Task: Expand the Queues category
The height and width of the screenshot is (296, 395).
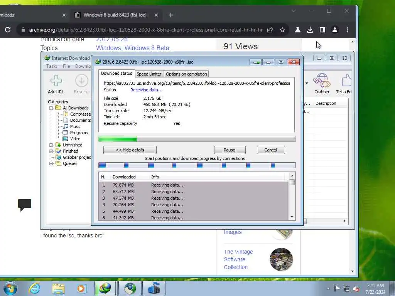Action: [x=51, y=163]
